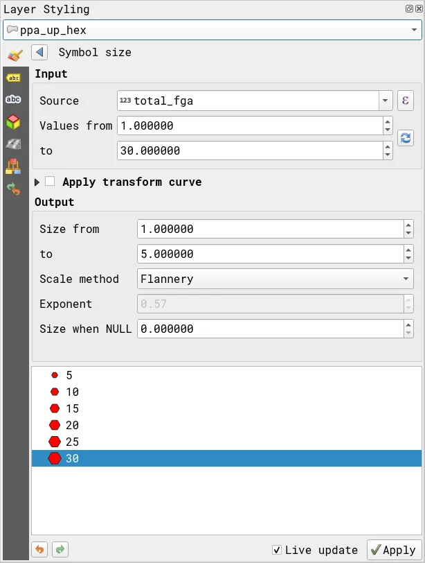Click the red hexagon beside 25
This screenshot has height=563, width=425.
(55, 442)
